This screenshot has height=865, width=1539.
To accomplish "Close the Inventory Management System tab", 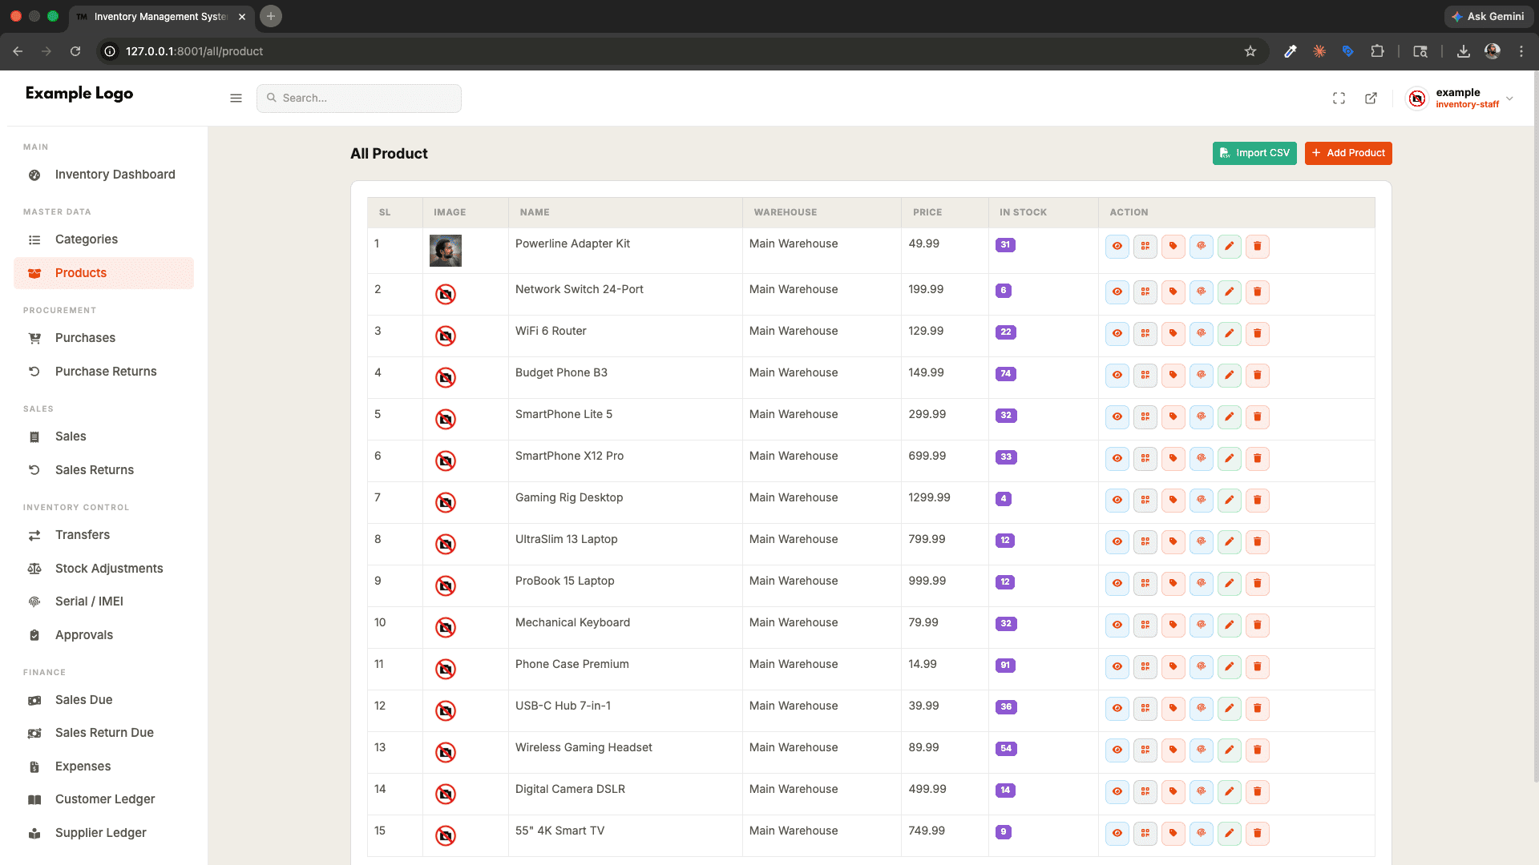I will 242,16.
